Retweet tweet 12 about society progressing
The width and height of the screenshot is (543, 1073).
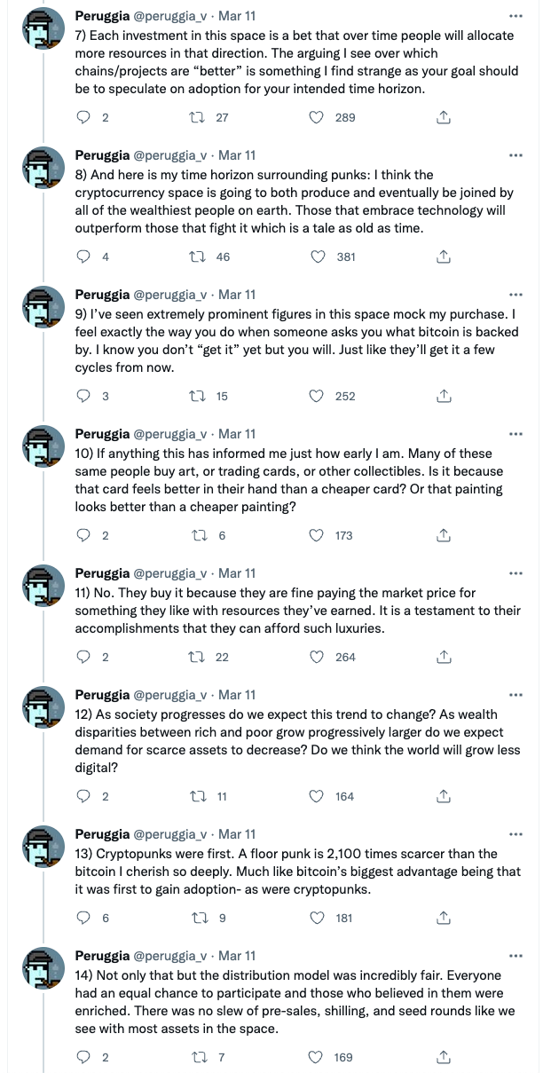(x=201, y=796)
